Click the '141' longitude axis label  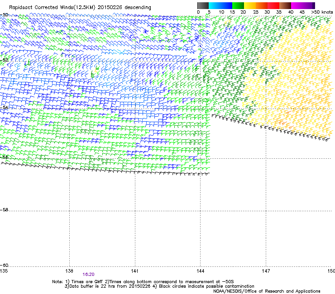coord(134,271)
